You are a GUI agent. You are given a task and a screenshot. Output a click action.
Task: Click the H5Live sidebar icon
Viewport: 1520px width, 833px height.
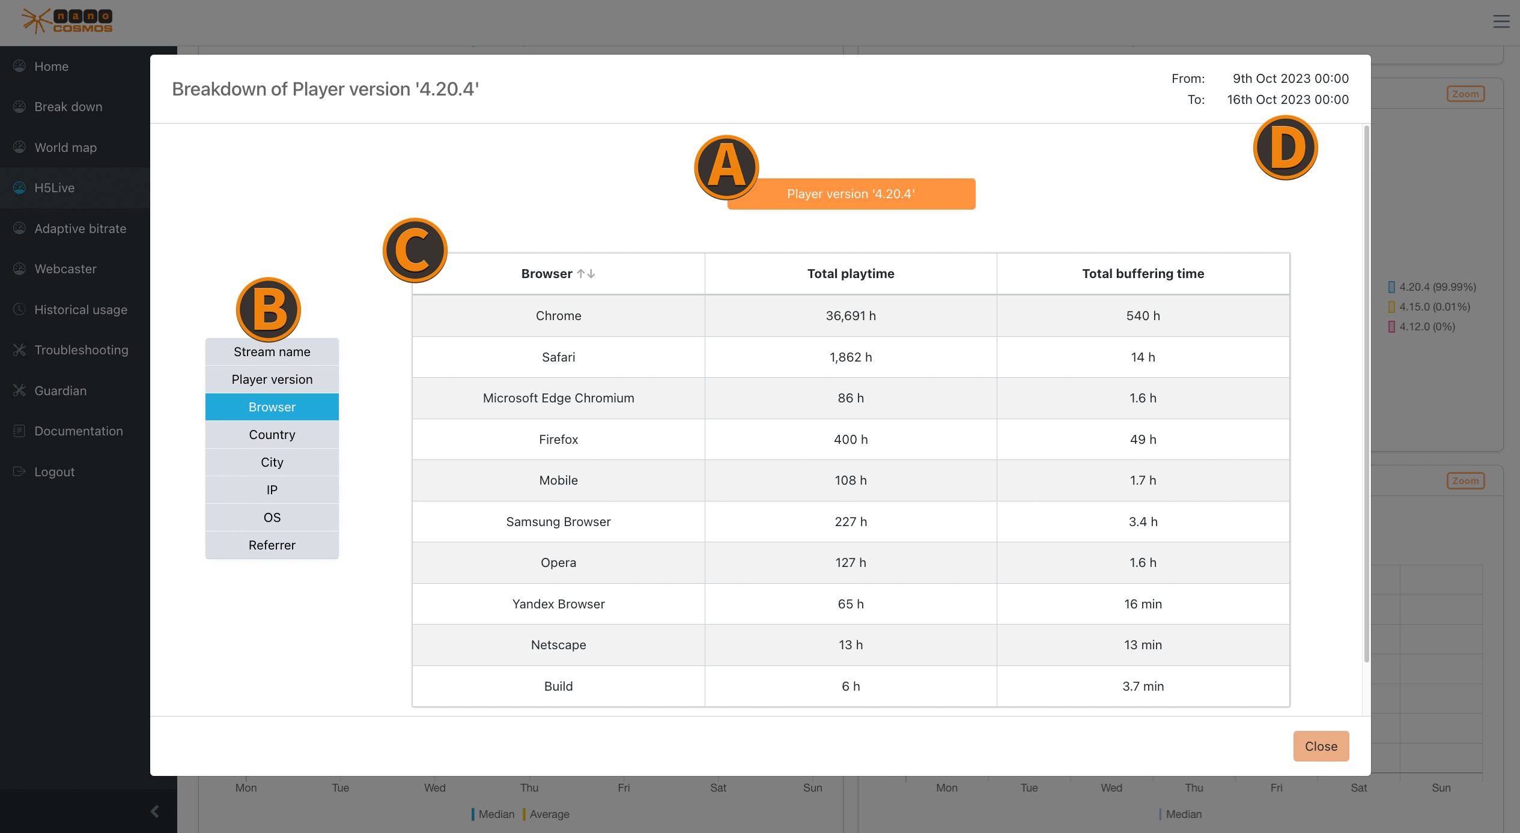(19, 187)
